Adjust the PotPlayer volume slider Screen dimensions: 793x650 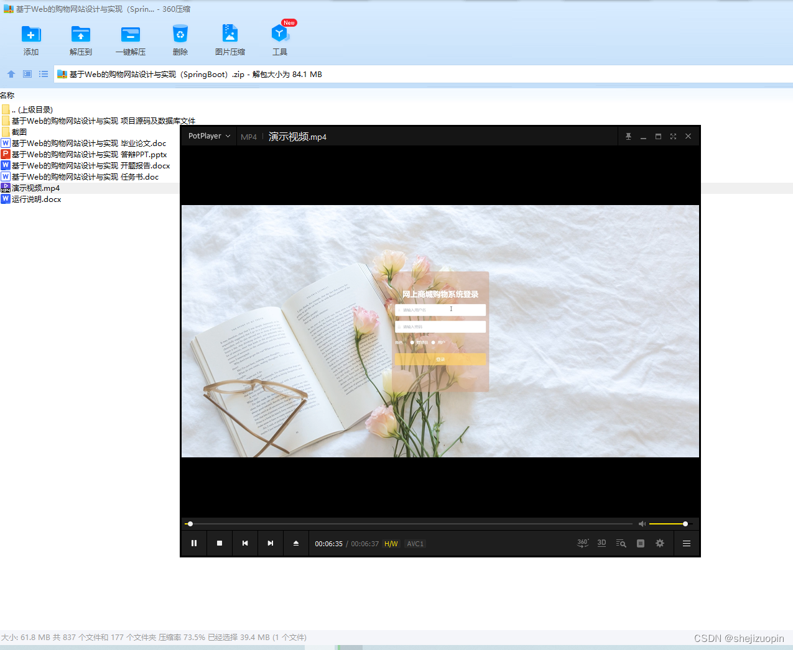pyautogui.click(x=670, y=524)
